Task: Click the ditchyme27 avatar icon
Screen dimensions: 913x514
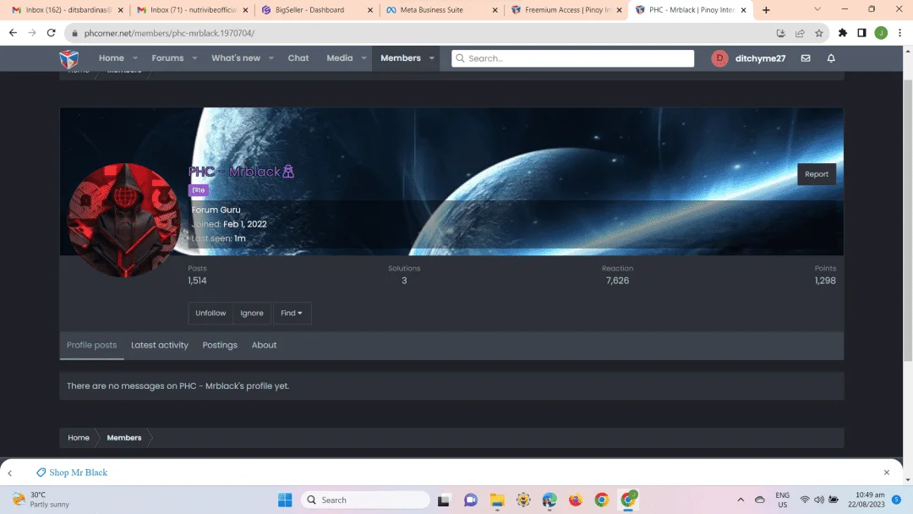Action: 719,58
